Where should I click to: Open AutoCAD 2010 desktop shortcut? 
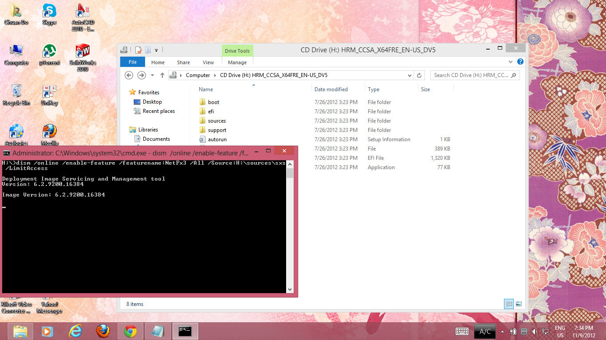pyautogui.click(x=83, y=17)
